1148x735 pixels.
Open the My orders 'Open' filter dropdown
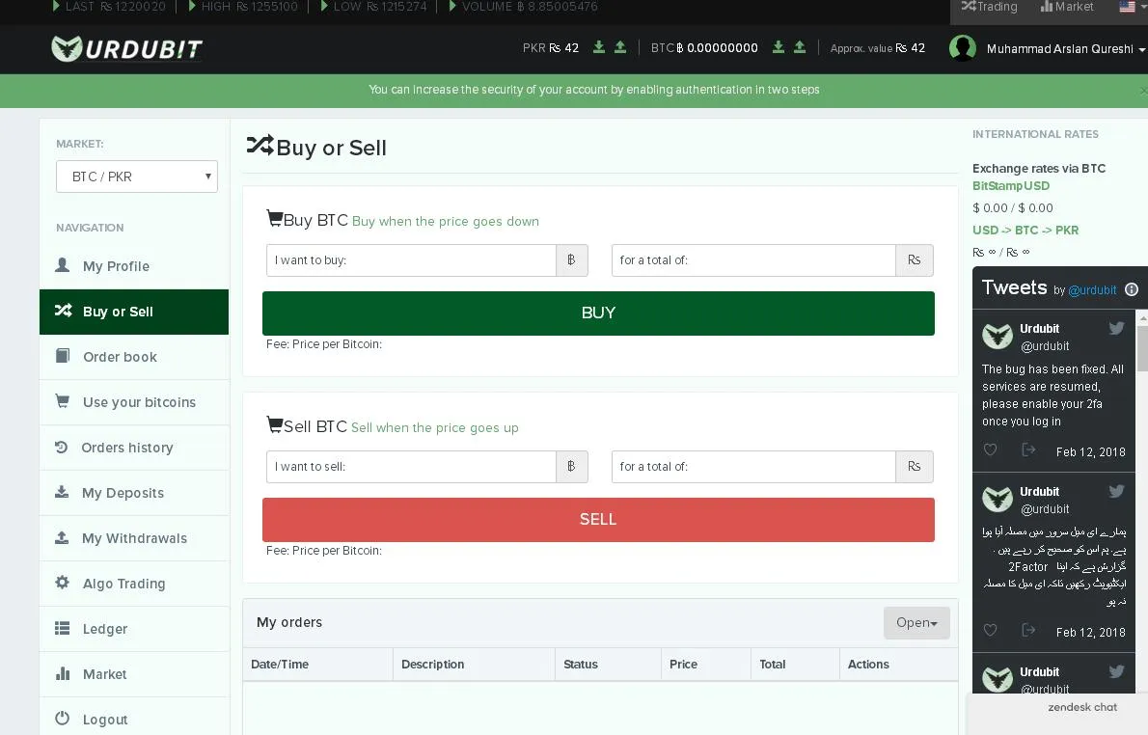(916, 623)
